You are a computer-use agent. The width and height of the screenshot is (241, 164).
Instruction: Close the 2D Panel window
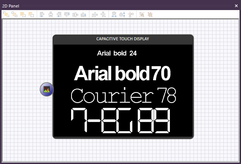pyautogui.click(x=236, y=6)
